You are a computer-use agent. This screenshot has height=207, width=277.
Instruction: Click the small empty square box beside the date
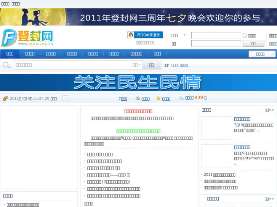click(x=65, y=98)
